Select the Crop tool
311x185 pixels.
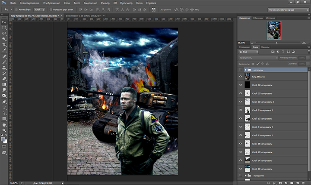[4, 44]
